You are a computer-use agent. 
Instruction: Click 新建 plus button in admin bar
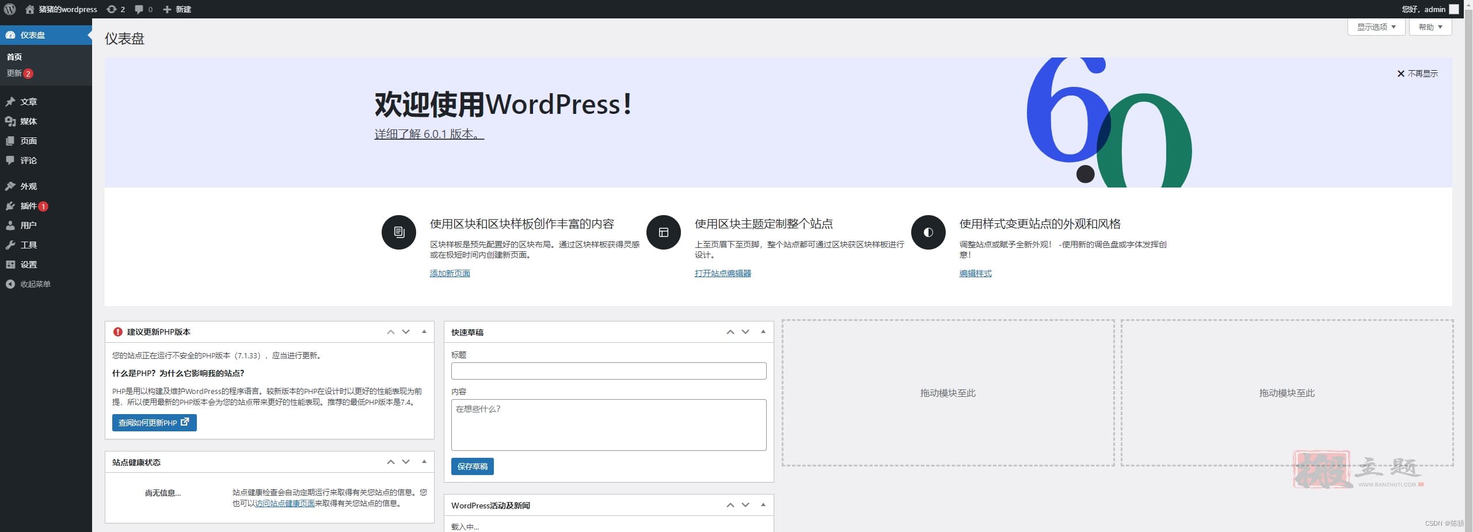[177, 9]
